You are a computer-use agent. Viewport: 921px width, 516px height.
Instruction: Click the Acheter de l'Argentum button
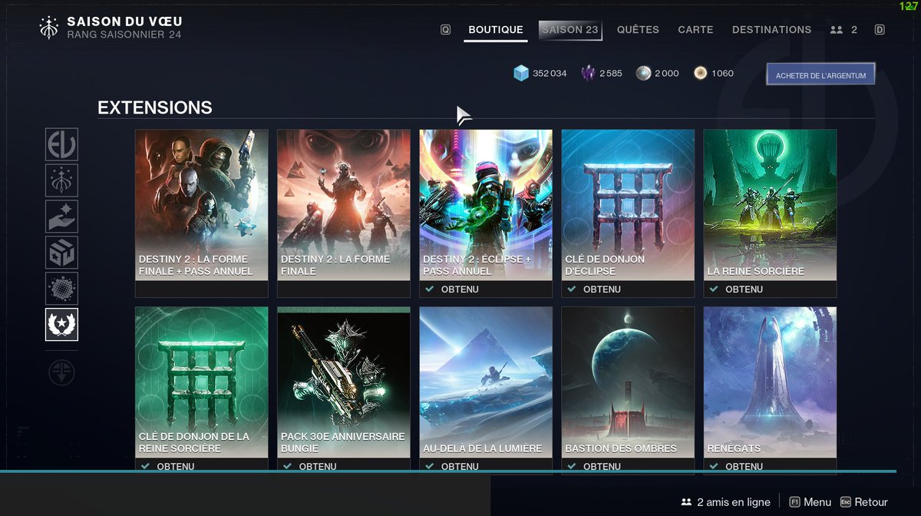820,74
